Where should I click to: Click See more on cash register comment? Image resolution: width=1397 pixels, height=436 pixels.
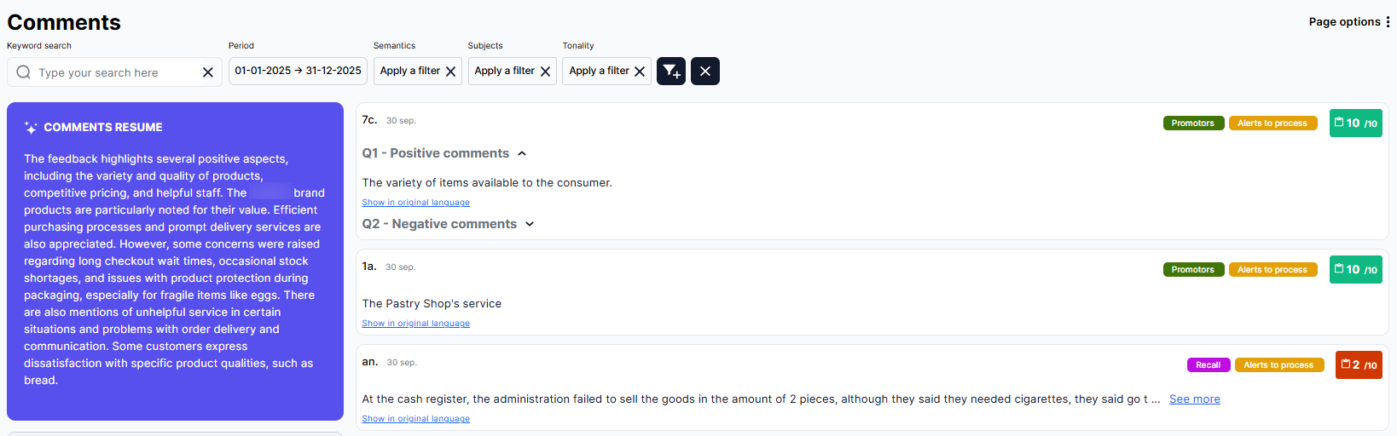click(1194, 399)
